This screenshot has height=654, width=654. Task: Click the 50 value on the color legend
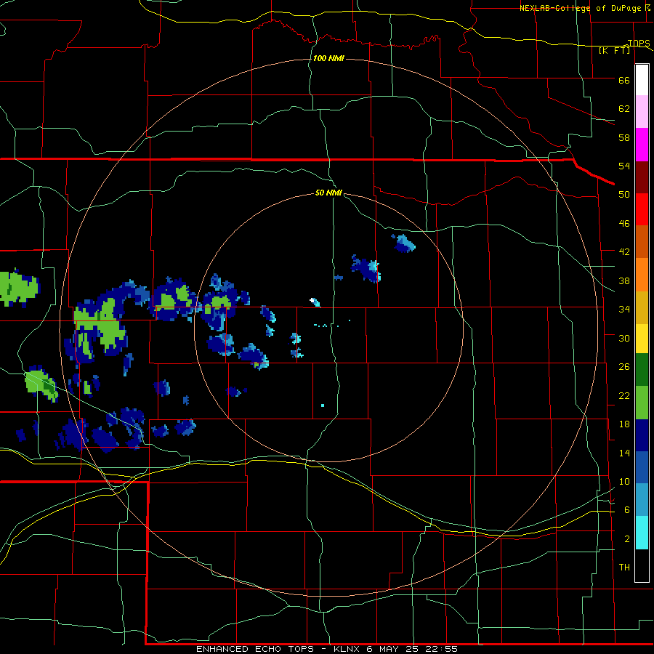(624, 195)
